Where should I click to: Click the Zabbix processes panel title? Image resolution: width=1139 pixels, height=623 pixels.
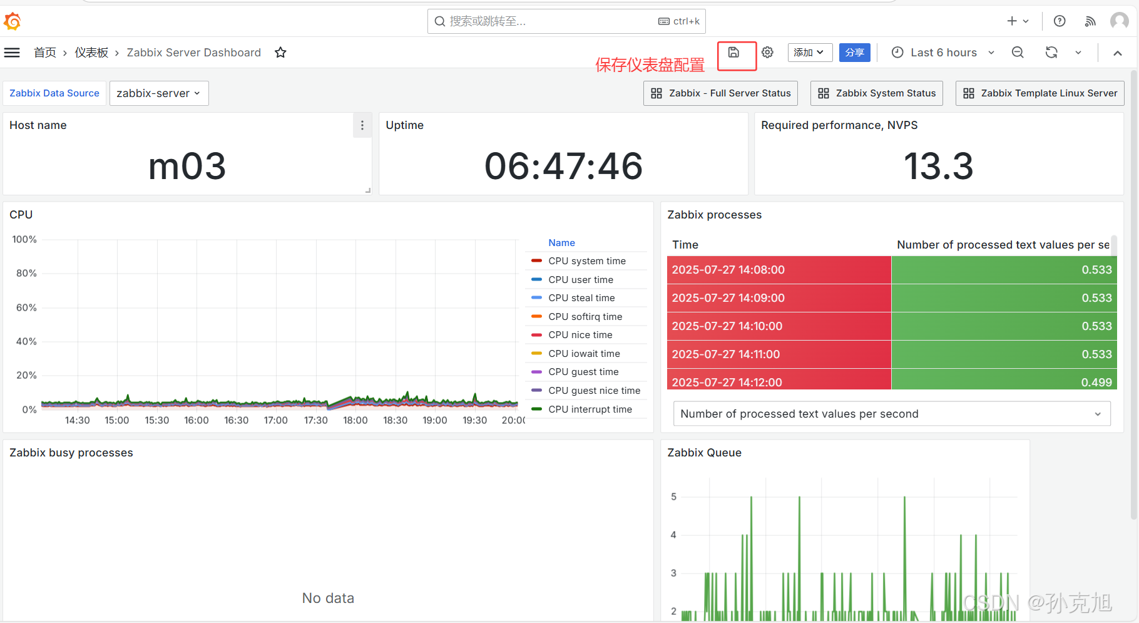click(714, 215)
